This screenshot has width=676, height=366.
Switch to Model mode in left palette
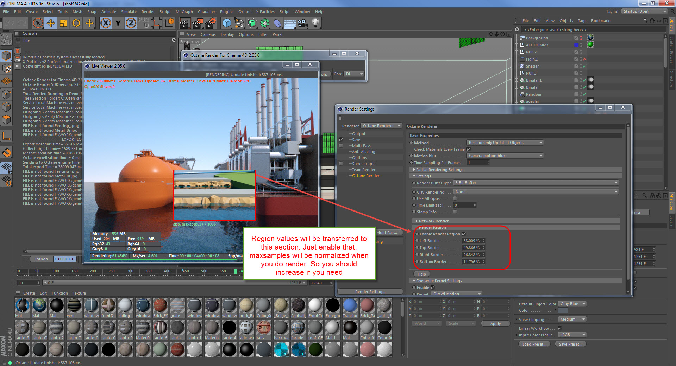(6, 56)
